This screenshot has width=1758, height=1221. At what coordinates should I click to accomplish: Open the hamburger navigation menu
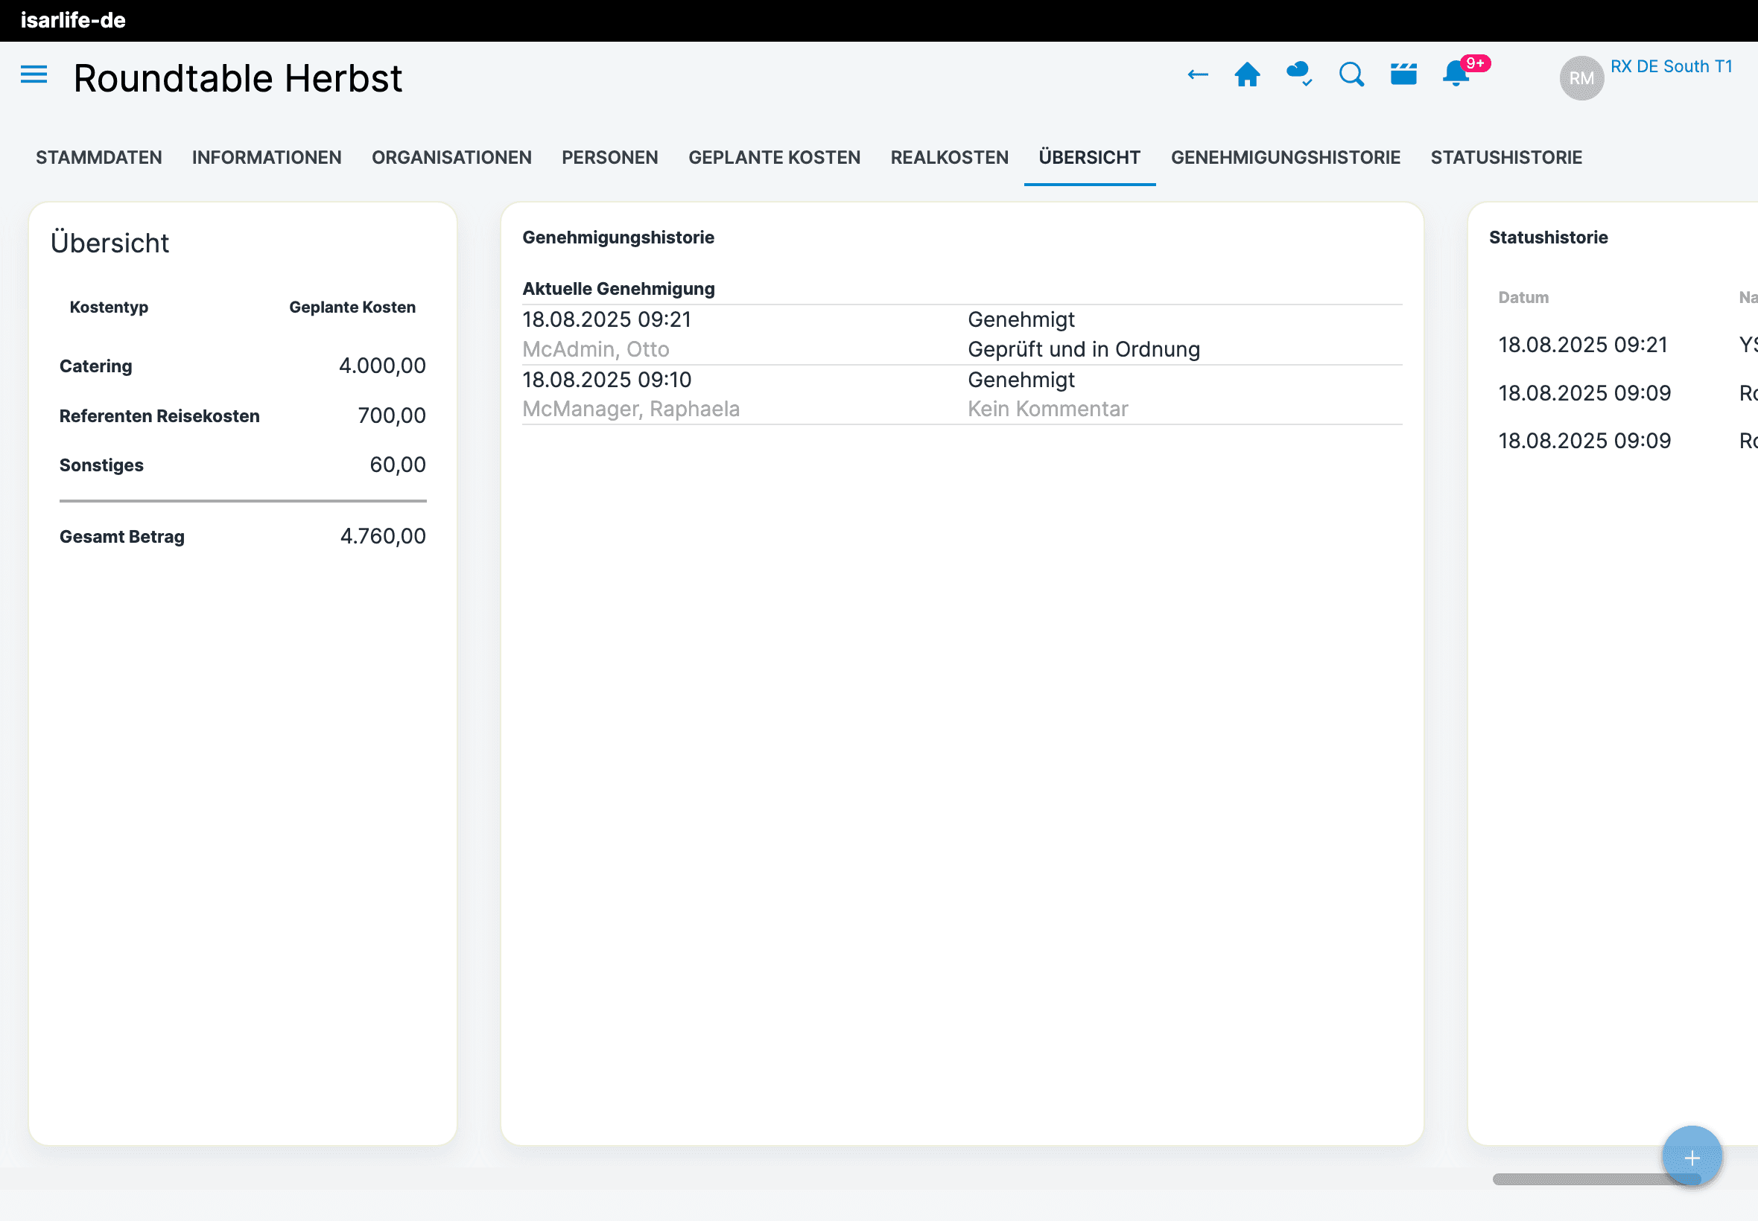point(34,75)
